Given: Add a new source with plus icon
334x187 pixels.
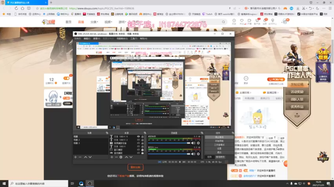Looking at the screenshot, I should tap(112, 157).
